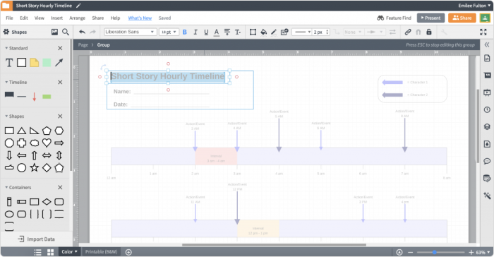Click the zoom level slider handle

click(435, 252)
